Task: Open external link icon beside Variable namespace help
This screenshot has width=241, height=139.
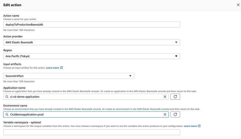Action: coord(199,126)
